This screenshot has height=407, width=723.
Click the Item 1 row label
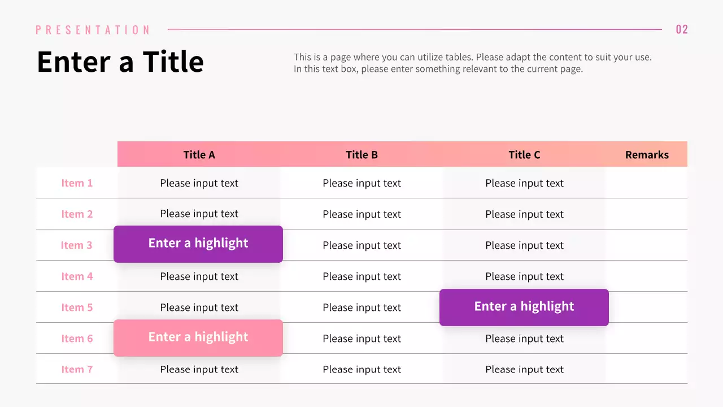tap(77, 183)
